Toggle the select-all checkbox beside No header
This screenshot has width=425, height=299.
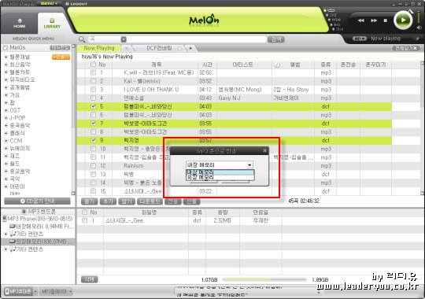coord(93,65)
